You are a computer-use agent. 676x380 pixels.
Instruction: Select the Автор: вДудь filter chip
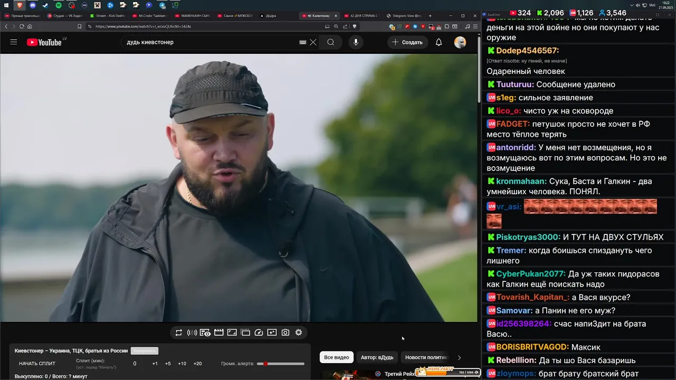pos(377,357)
